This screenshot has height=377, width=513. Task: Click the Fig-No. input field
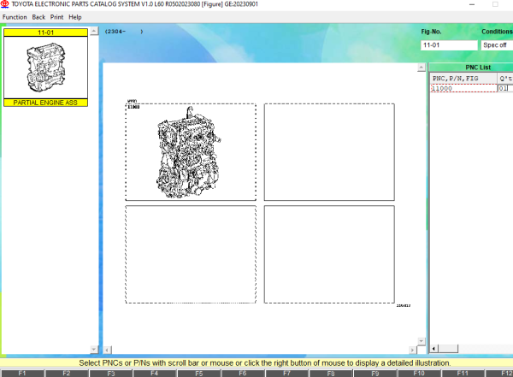click(449, 45)
